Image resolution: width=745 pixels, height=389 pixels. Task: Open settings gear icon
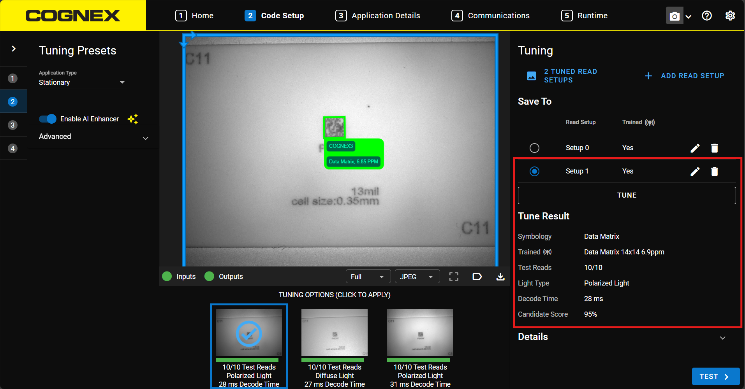(730, 16)
